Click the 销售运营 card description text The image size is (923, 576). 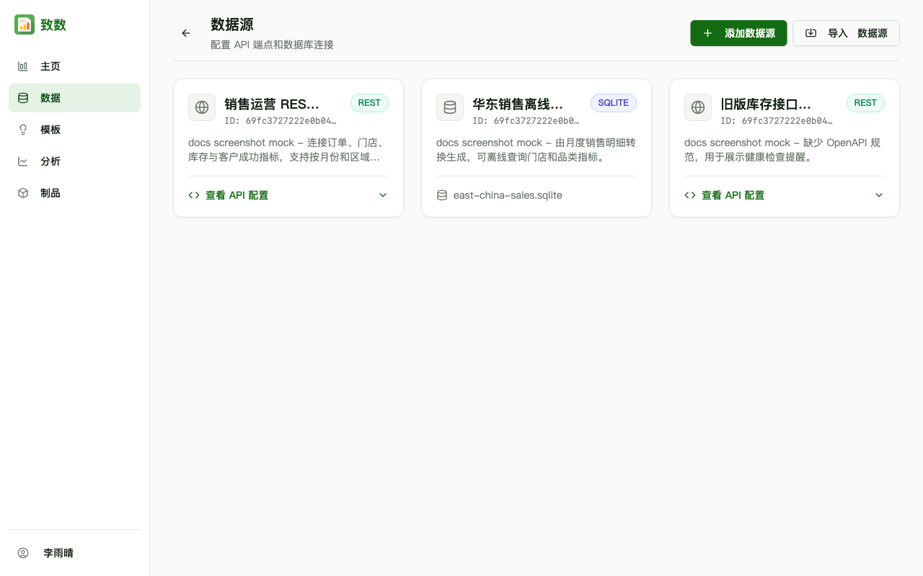click(x=288, y=150)
